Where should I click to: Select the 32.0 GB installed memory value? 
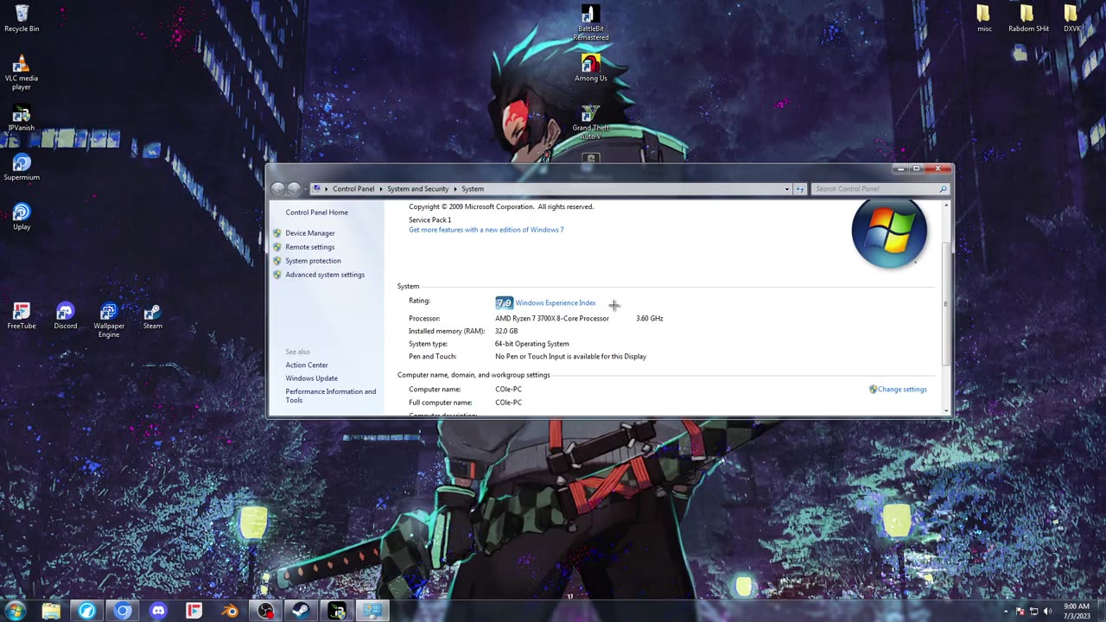(506, 332)
